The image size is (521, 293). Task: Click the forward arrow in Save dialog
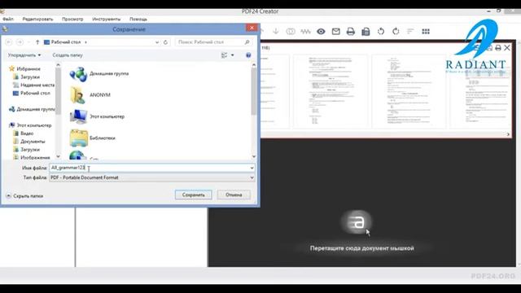20,42
